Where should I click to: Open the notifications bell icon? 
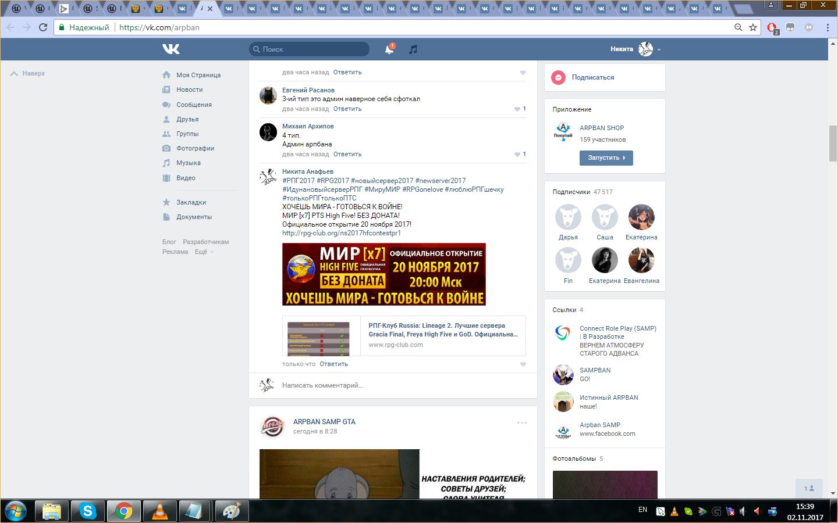tap(389, 49)
